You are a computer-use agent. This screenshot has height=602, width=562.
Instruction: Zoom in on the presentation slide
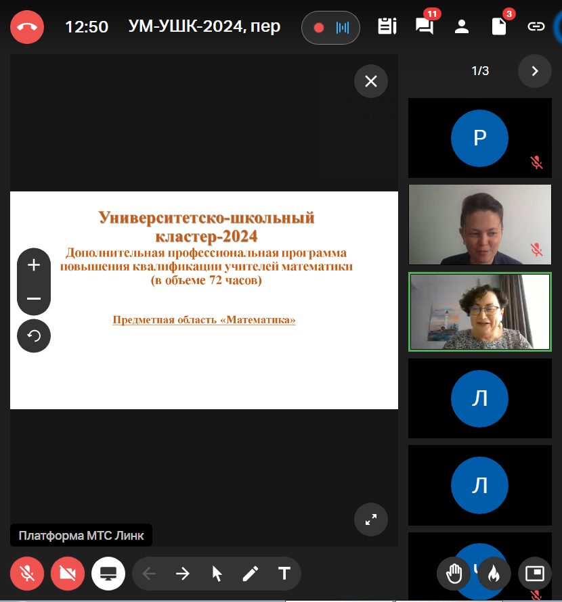click(34, 265)
